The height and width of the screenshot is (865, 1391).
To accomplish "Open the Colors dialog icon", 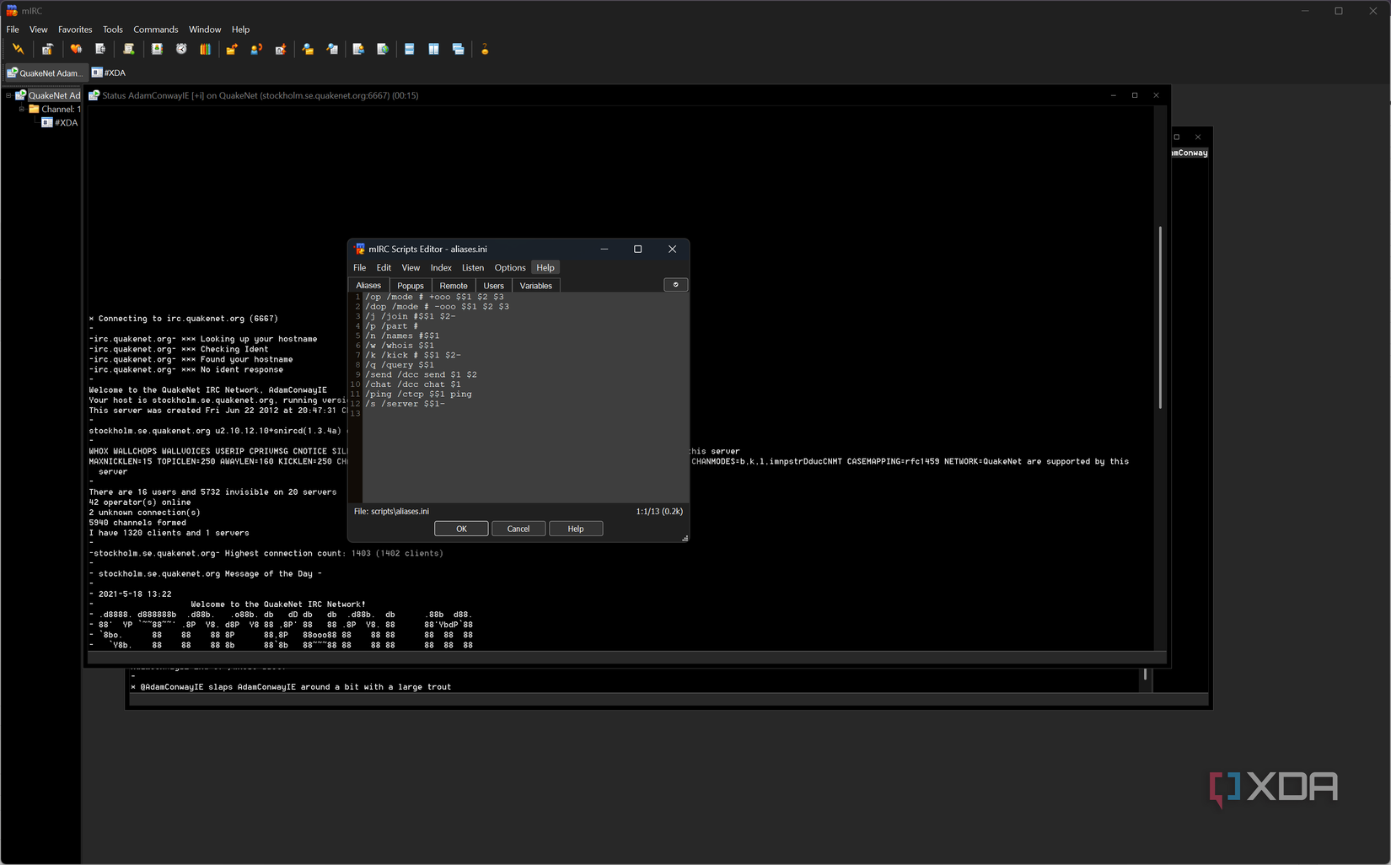I will pos(205,49).
